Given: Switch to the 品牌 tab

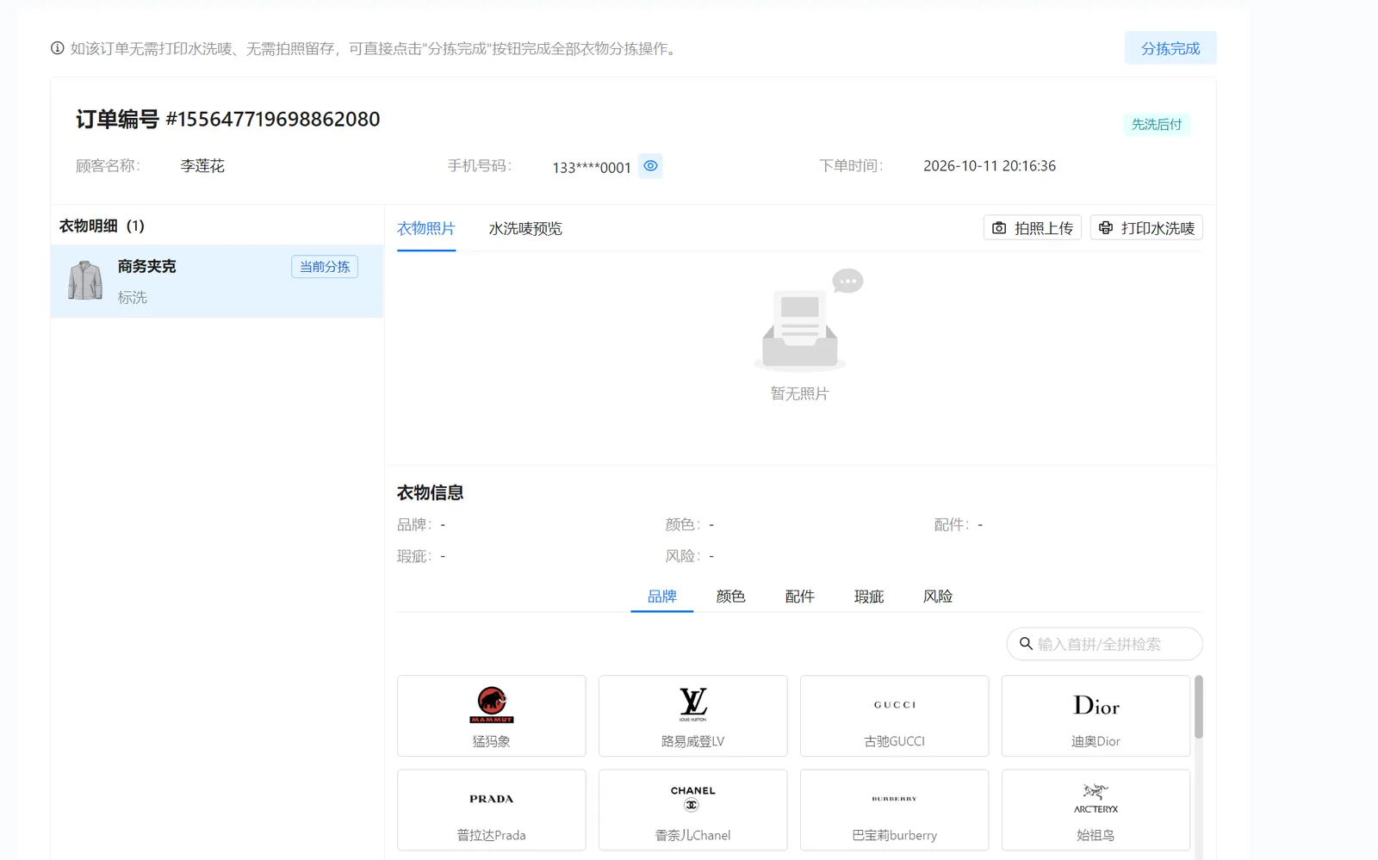Looking at the screenshot, I should coord(662,597).
